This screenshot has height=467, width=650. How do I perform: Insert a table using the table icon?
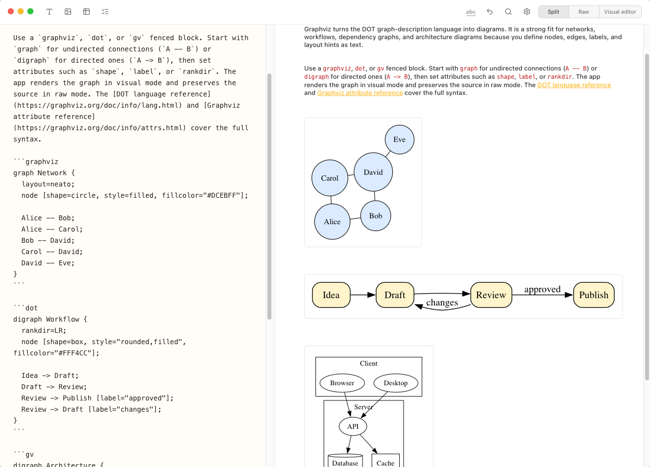[87, 12]
